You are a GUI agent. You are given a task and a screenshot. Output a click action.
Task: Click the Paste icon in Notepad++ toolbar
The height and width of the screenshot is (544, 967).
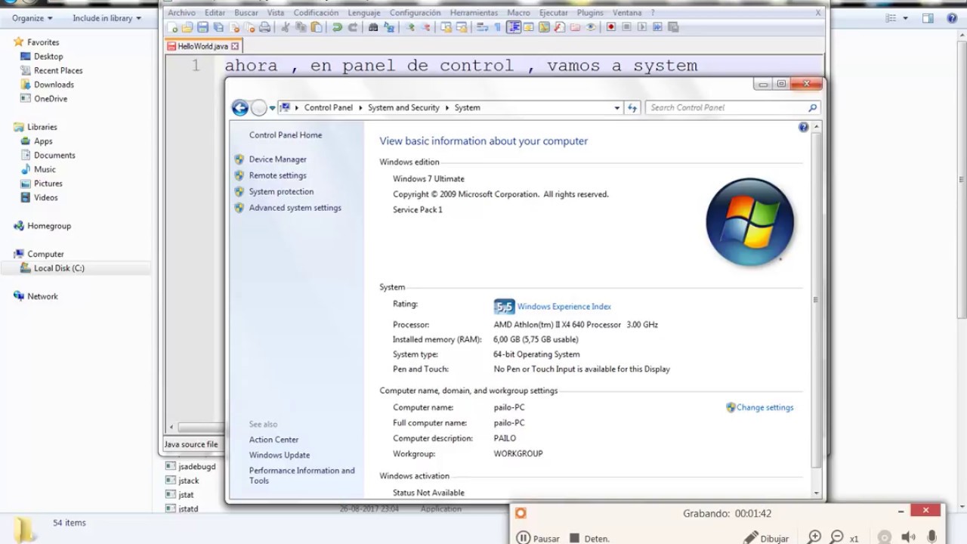316,27
